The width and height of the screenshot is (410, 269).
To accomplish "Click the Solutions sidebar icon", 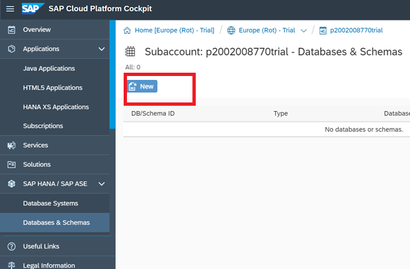I will pyautogui.click(x=11, y=165).
